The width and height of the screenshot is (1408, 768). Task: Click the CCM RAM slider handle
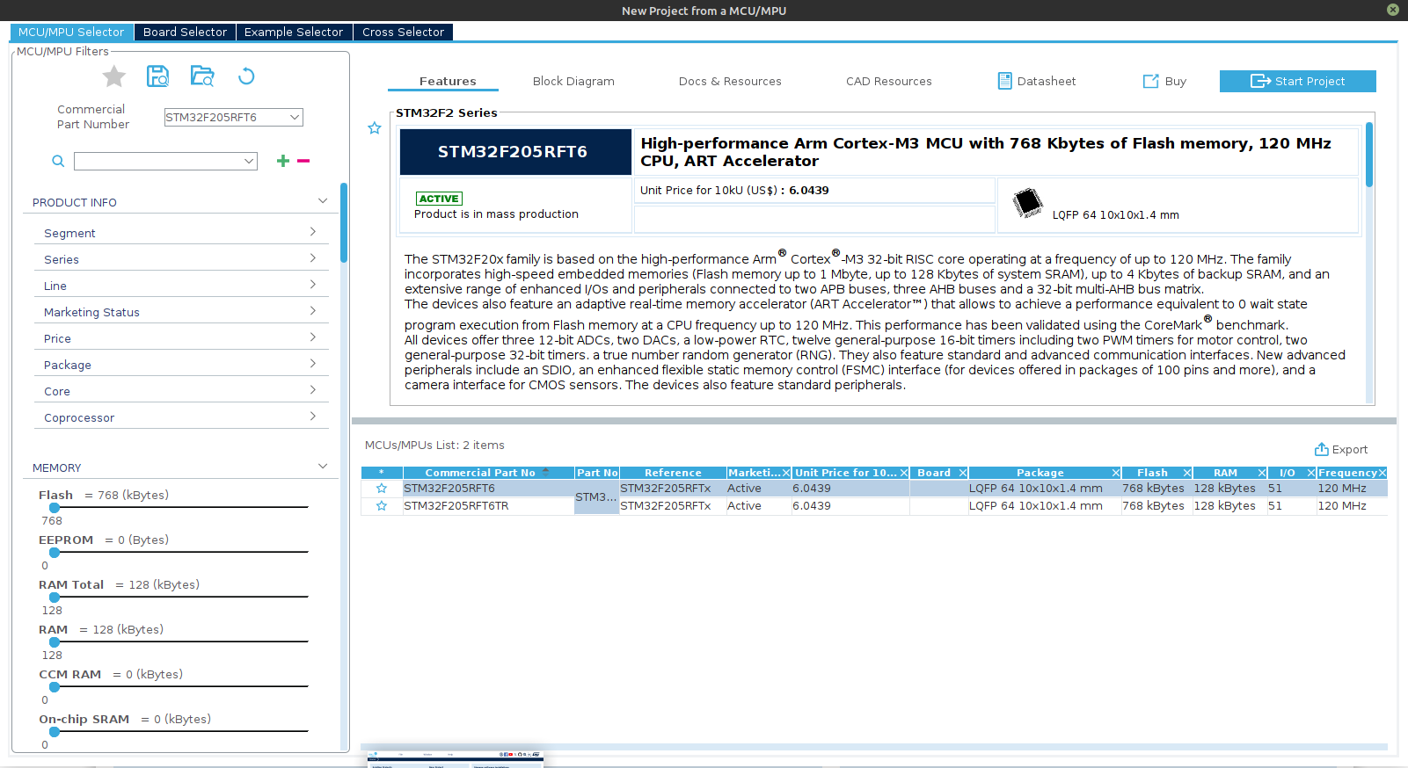pyautogui.click(x=55, y=687)
